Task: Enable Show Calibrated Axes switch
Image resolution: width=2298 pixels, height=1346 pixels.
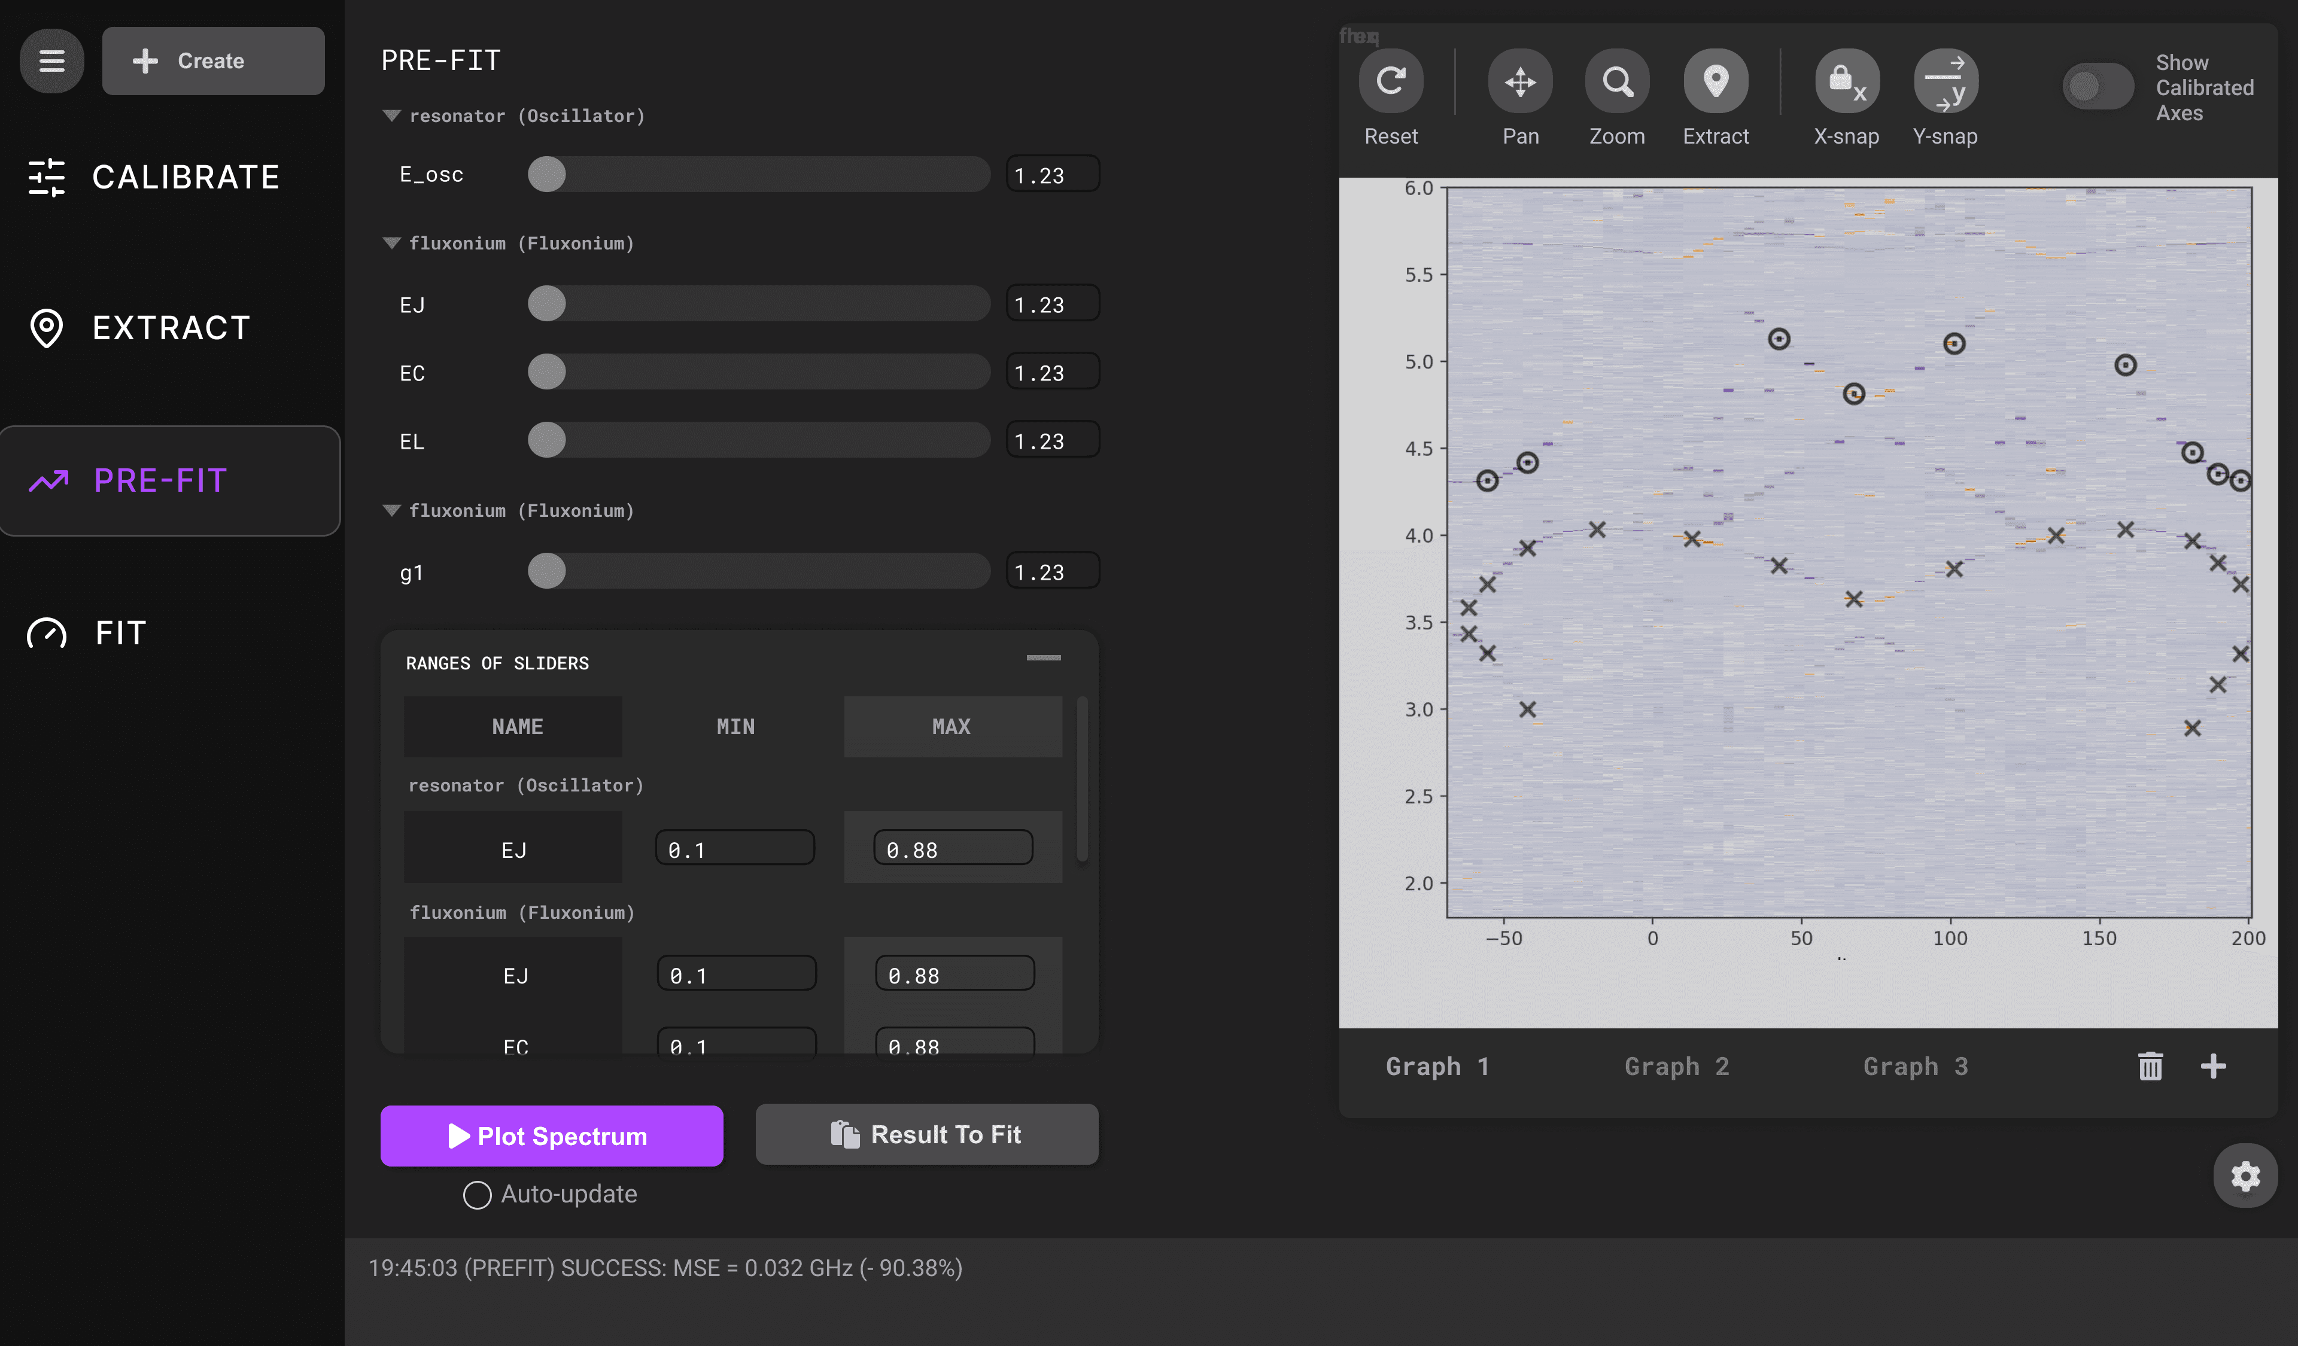Action: (2098, 87)
